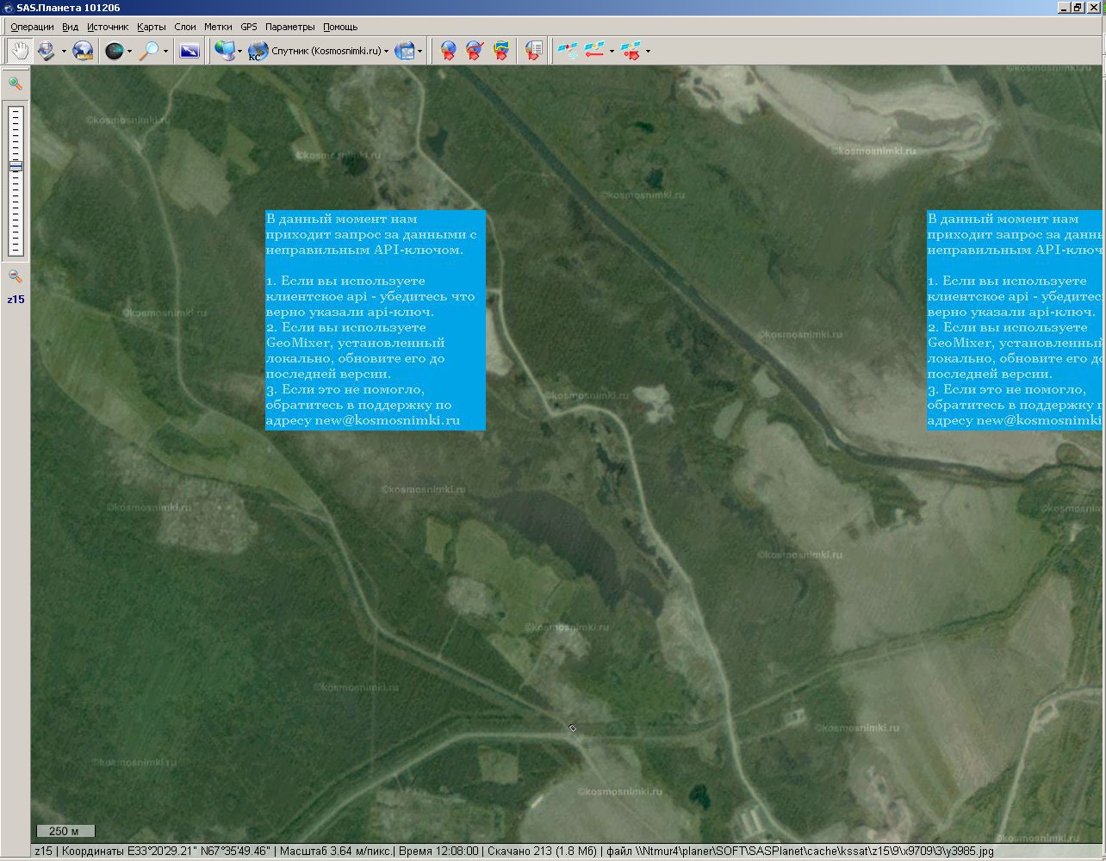Viewport: 1106px width, 861px height.
Task: Toggle the full screen map button
Action: [x=190, y=51]
